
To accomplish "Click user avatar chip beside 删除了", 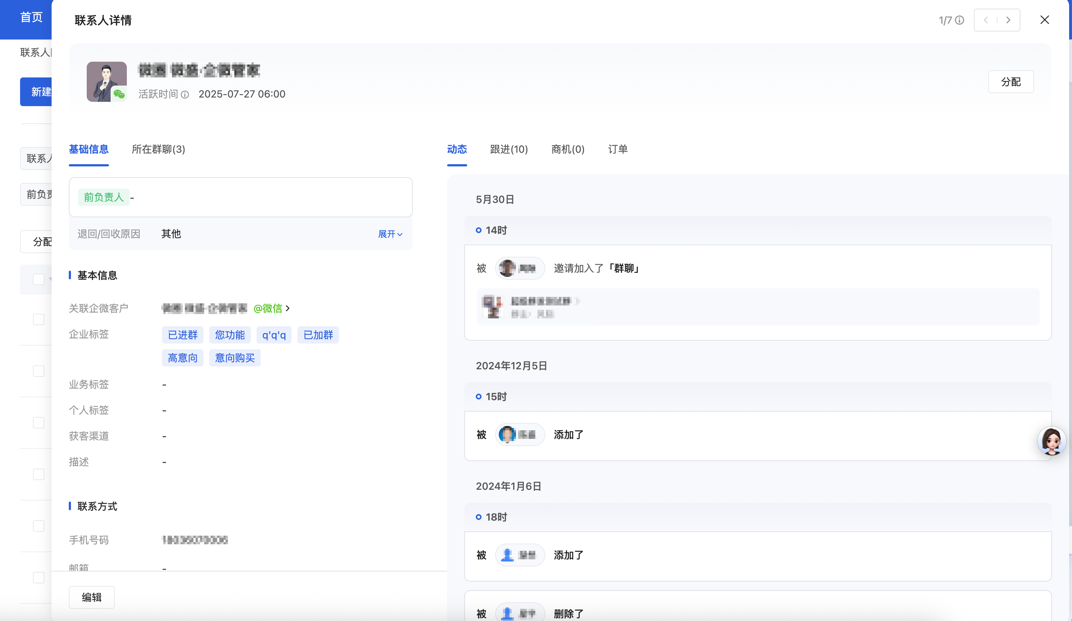I will (x=520, y=613).
